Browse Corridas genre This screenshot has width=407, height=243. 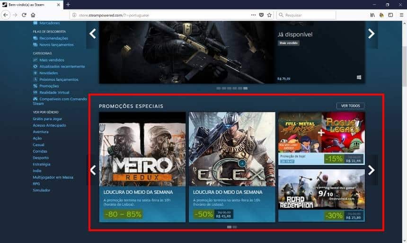[x=40, y=151]
